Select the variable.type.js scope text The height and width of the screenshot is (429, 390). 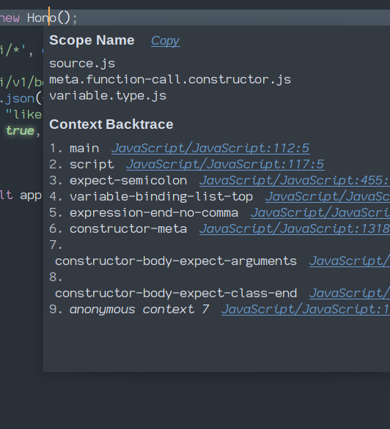108,96
